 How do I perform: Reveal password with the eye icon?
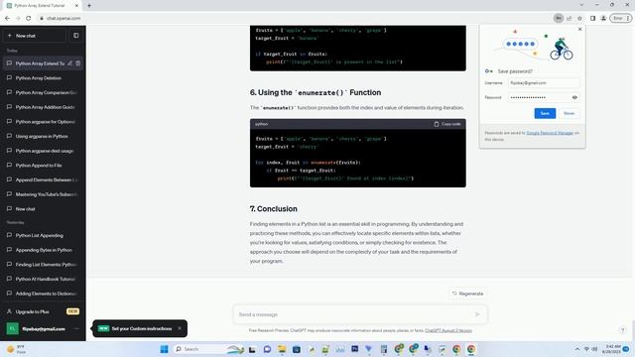(x=574, y=97)
